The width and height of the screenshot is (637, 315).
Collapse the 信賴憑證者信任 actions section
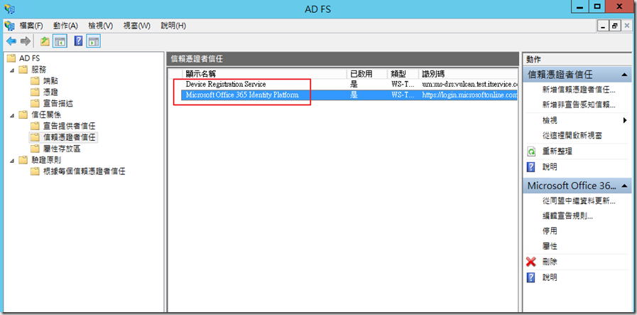tap(624, 75)
